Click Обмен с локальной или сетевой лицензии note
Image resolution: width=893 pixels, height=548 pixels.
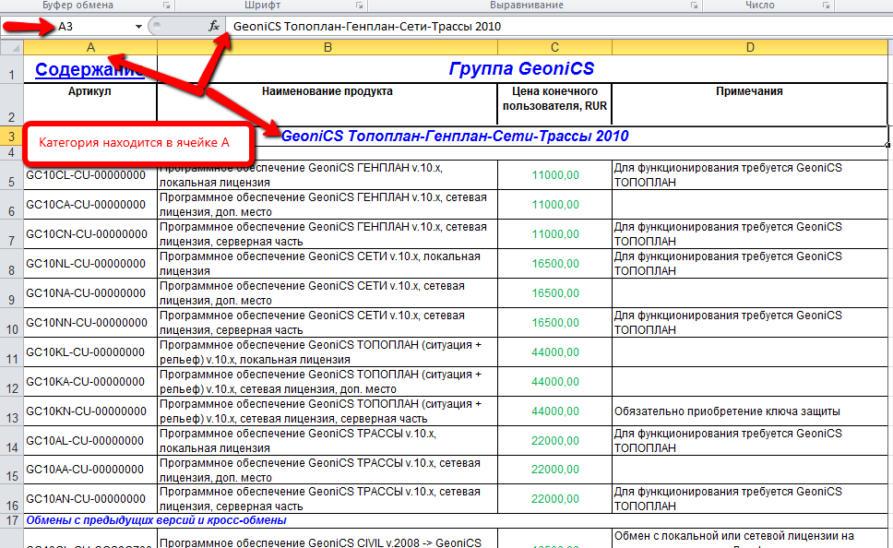pos(749,539)
